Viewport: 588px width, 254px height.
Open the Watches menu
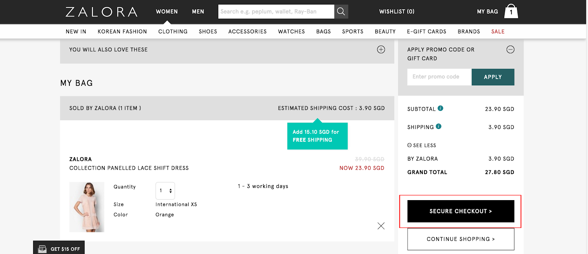click(291, 32)
